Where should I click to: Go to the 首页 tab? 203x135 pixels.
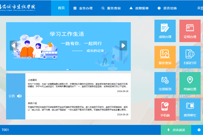click(60, 8)
